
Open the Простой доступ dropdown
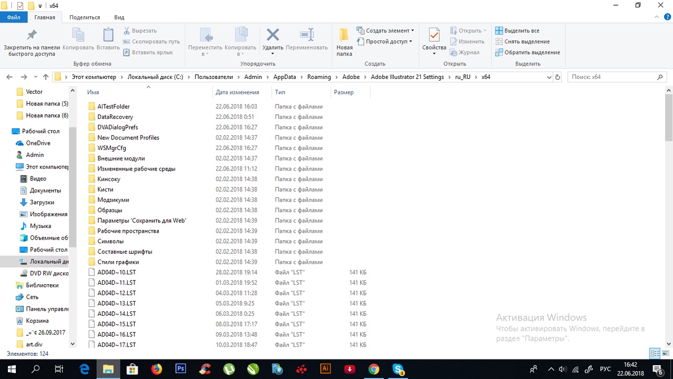[x=384, y=42]
